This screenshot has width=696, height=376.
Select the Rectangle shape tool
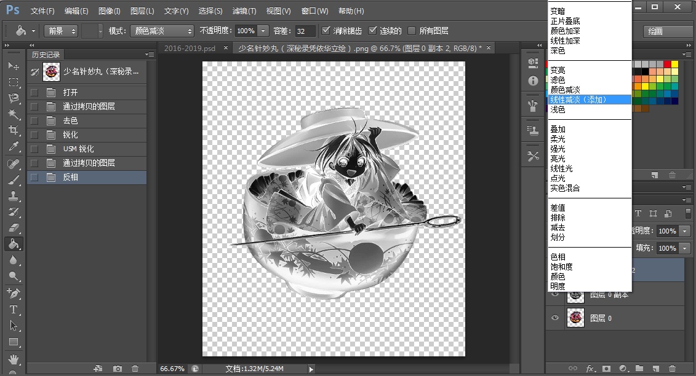14,342
